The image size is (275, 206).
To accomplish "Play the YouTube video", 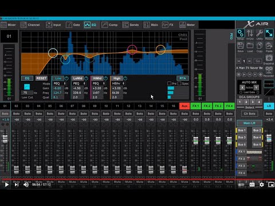I will (x=7, y=184).
